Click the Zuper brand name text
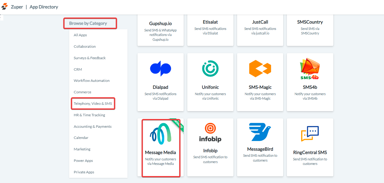 coord(17,7)
